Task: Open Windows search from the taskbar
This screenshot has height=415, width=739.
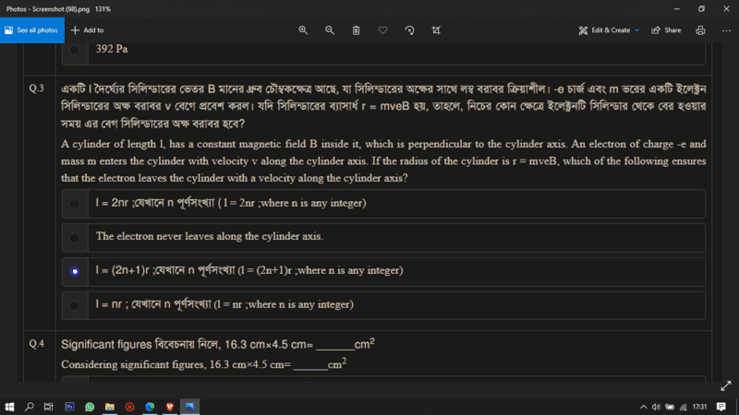Action: click(x=30, y=407)
